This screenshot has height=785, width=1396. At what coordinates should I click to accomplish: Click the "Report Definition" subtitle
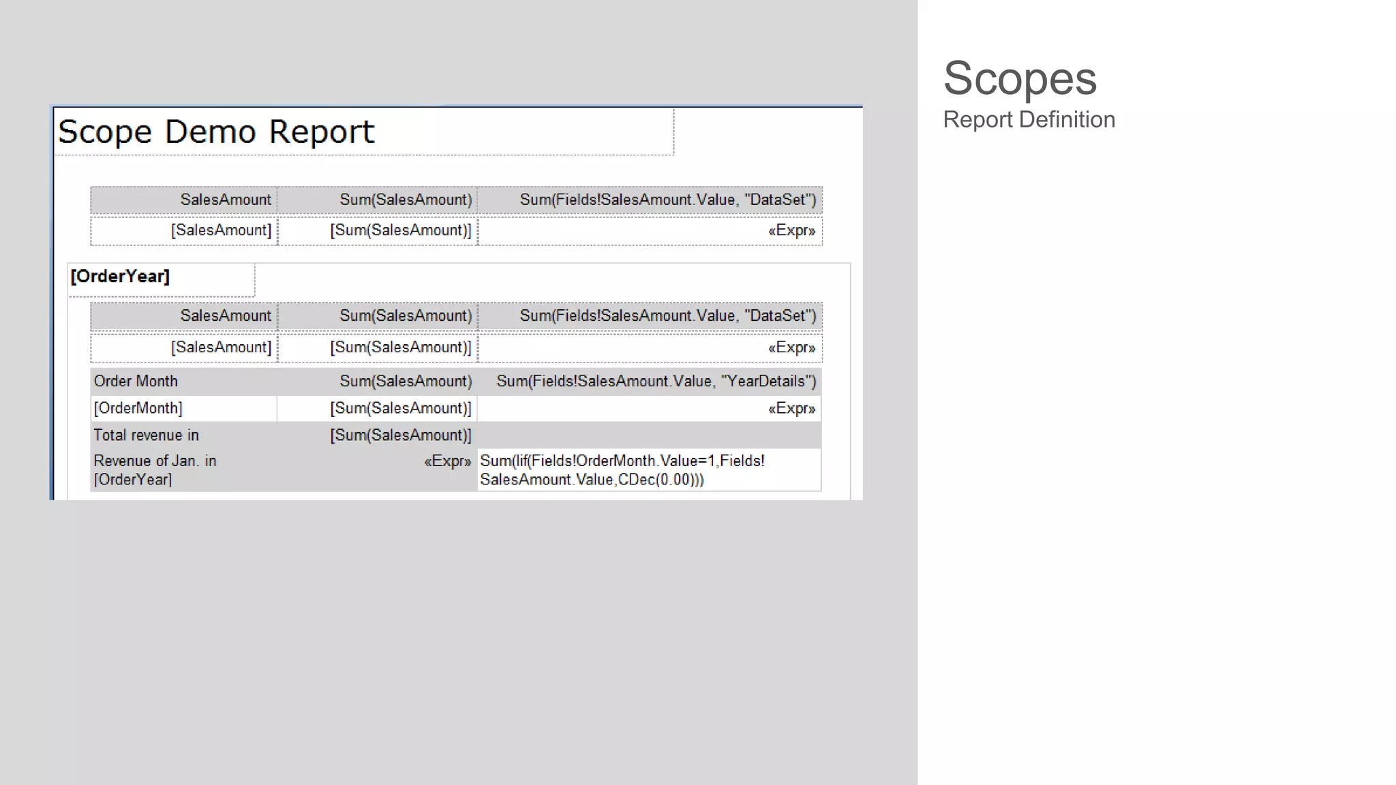[1029, 120]
